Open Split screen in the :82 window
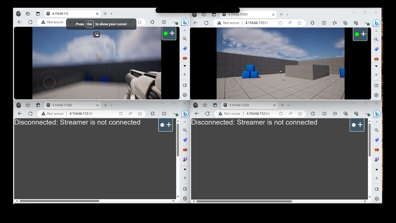The height and width of the screenshot is (223, 396). tap(164, 114)
